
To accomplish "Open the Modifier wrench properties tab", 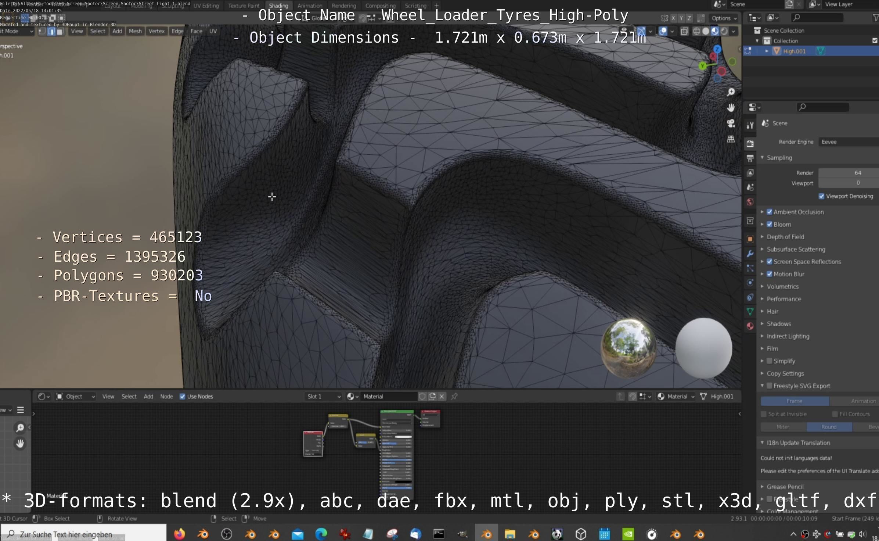I will point(750,254).
